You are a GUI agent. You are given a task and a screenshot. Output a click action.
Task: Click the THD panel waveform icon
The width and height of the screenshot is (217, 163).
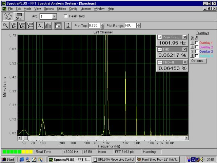(160, 49)
